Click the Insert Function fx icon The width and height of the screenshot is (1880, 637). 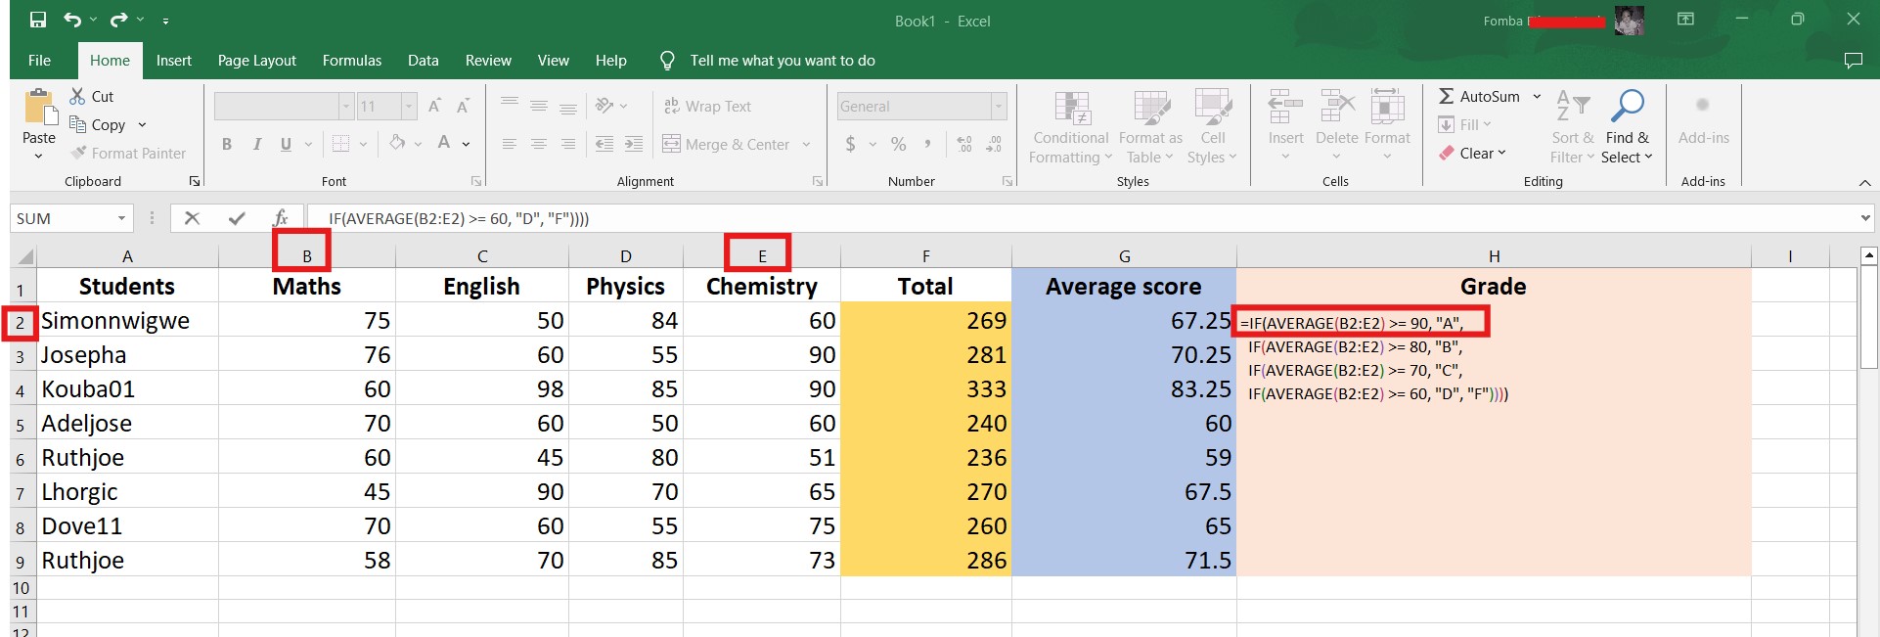[x=281, y=218]
